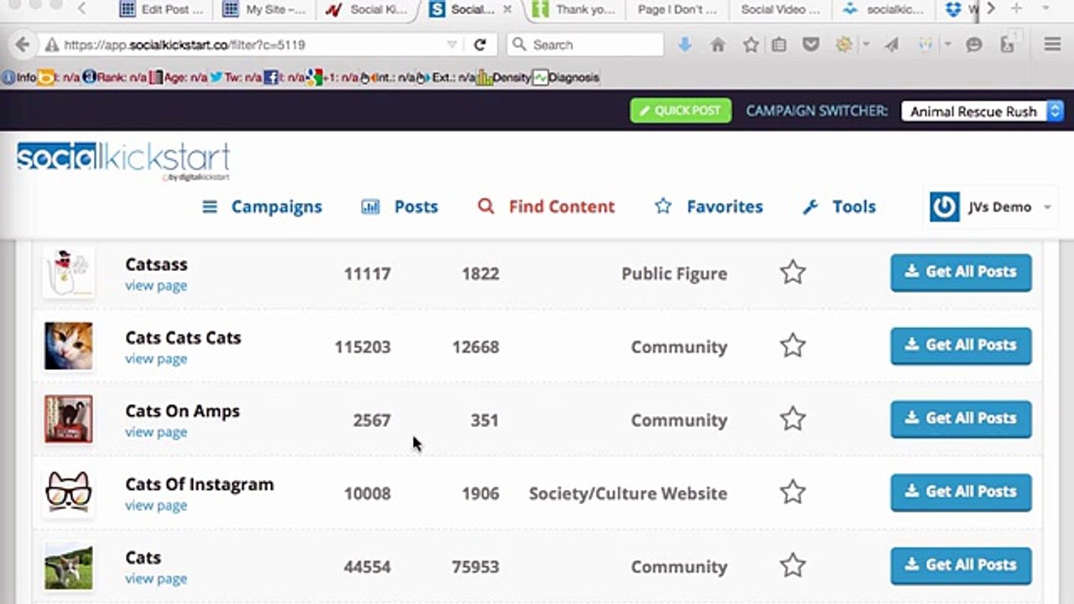The height and width of the screenshot is (604, 1074).
Task: Open the Campaign Switcher dropdown
Action: [x=983, y=111]
